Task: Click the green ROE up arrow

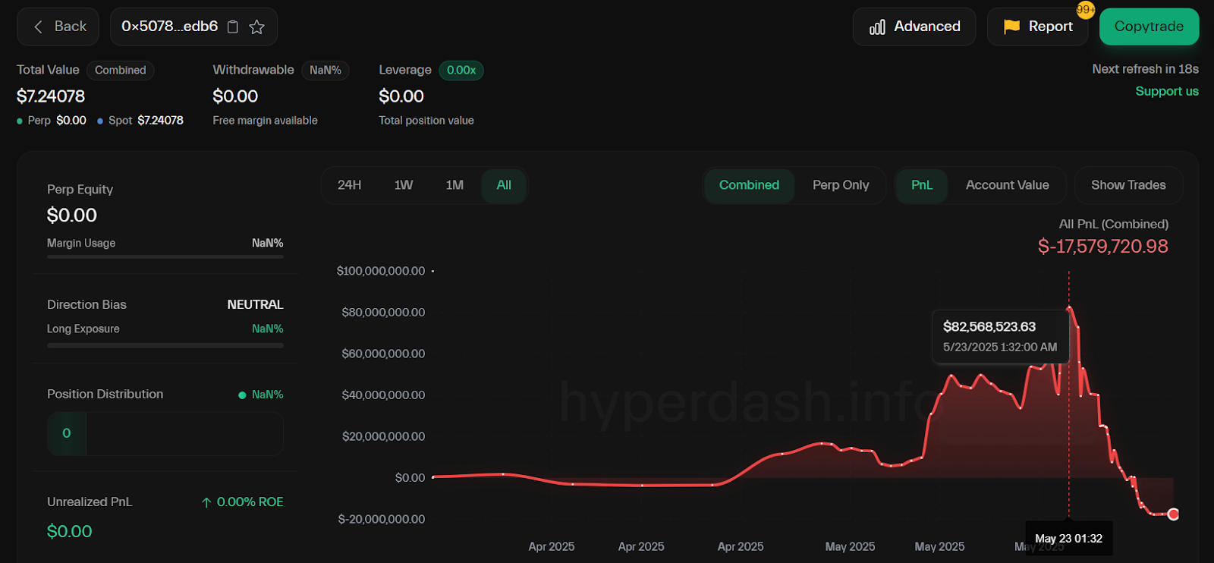Action: pos(206,502)
